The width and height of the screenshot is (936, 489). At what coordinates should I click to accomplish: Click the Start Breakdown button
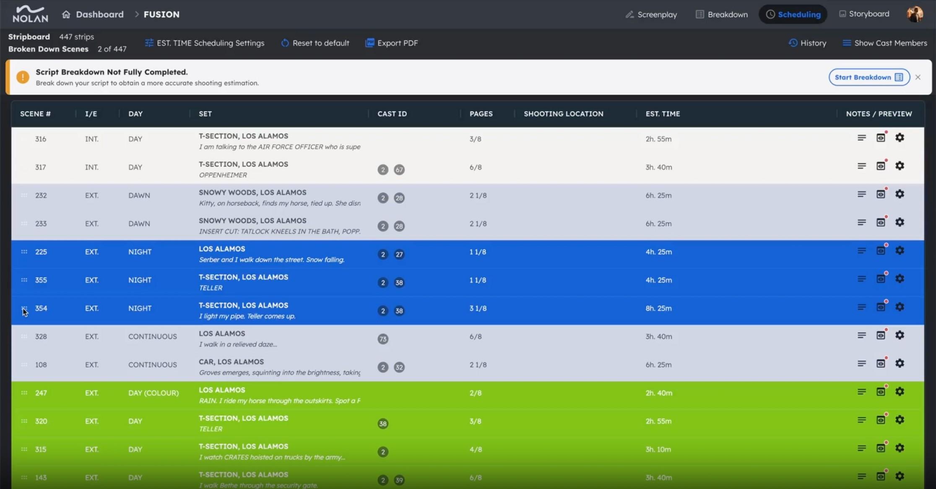click(868, 77)
